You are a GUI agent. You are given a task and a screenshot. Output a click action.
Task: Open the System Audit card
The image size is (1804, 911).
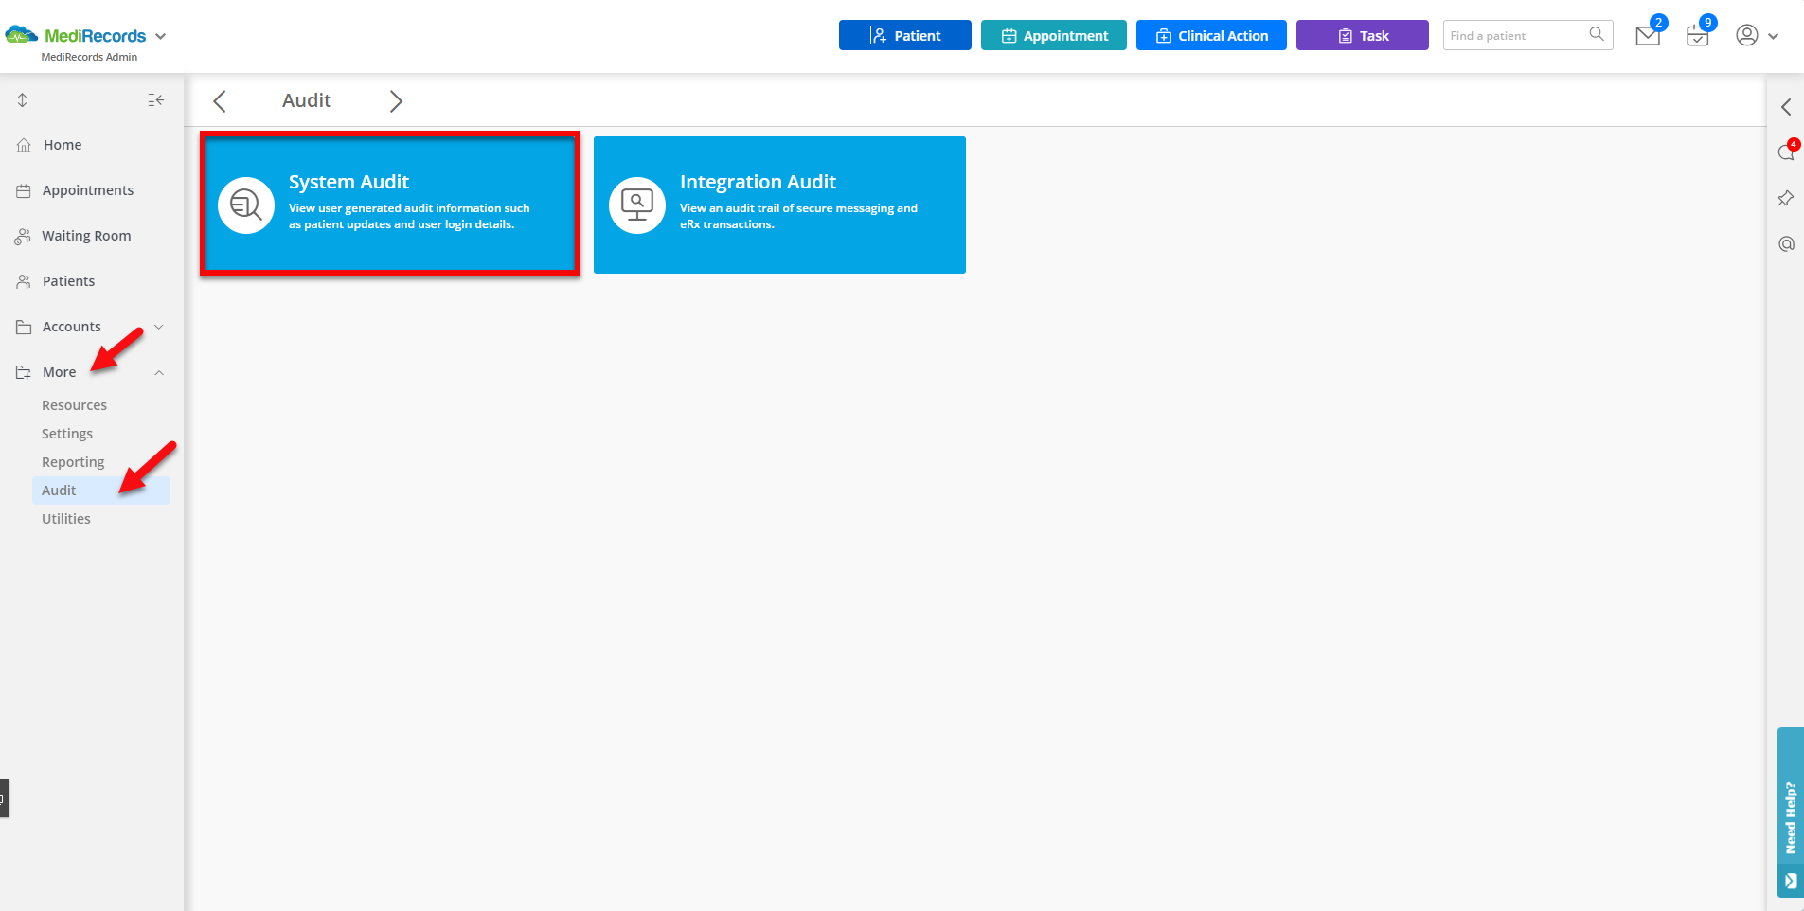(x=390, y=205)
